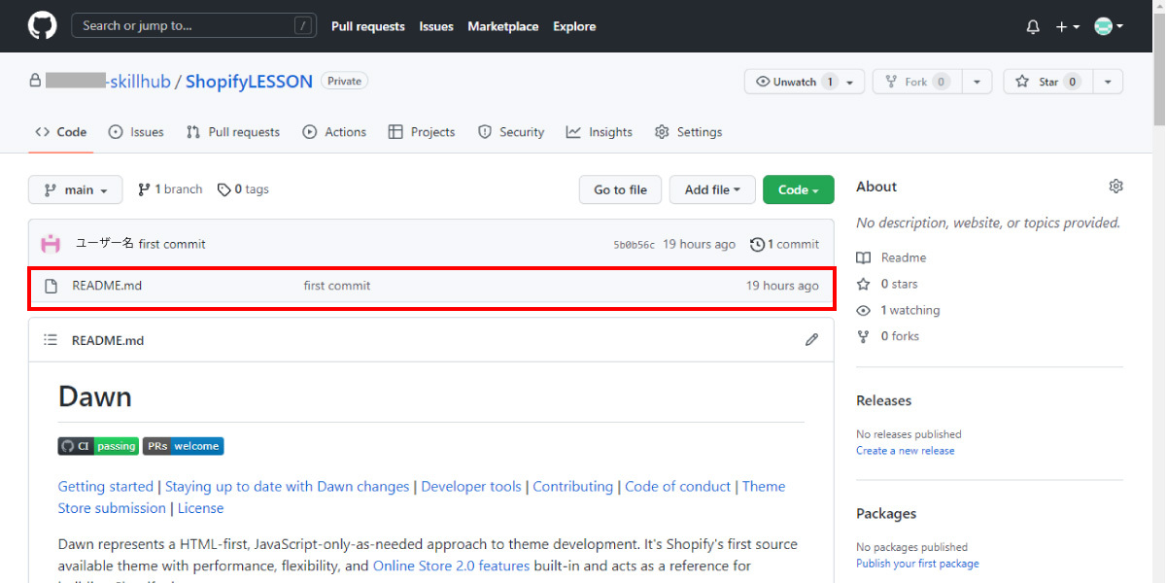Switch to the Insights tab
The width and height of the screenshot is (1166, 583).
click(600, 132)
